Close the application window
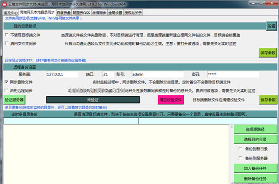Image resolution: width=279 pixels, height=184 pixels. [x=272, y=3]
